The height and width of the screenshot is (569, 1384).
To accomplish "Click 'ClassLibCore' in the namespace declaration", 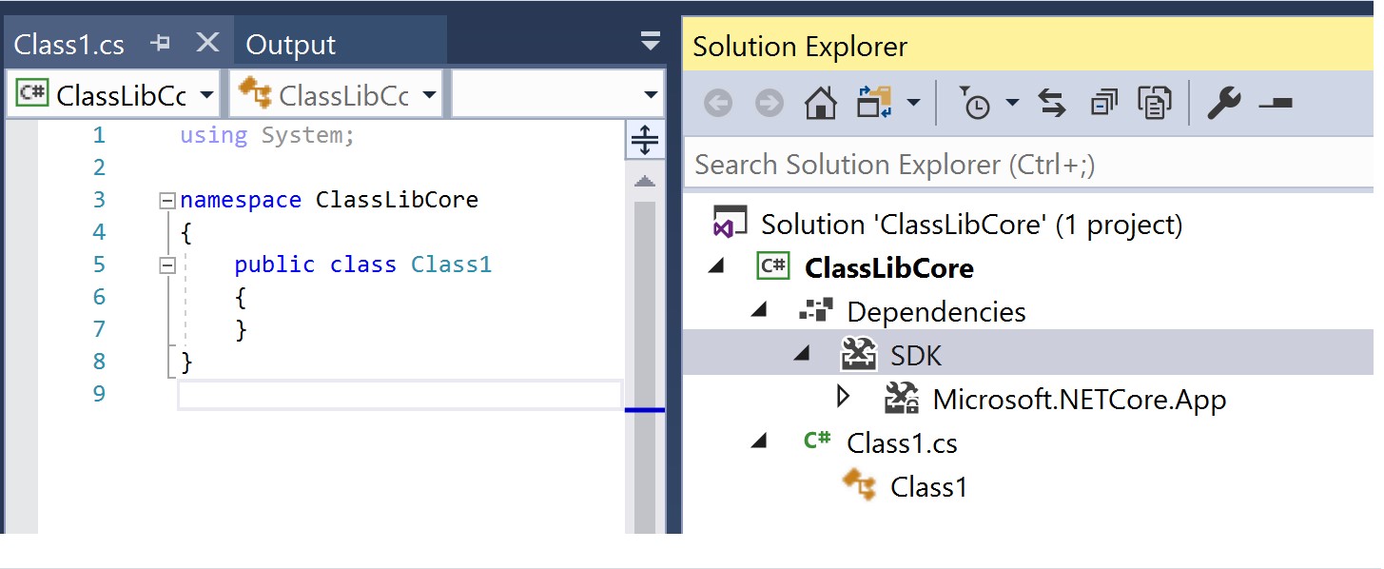I will pos(397,200).
